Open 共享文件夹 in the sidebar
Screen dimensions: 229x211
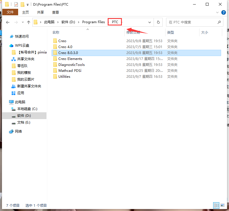(x=26, y=59)
